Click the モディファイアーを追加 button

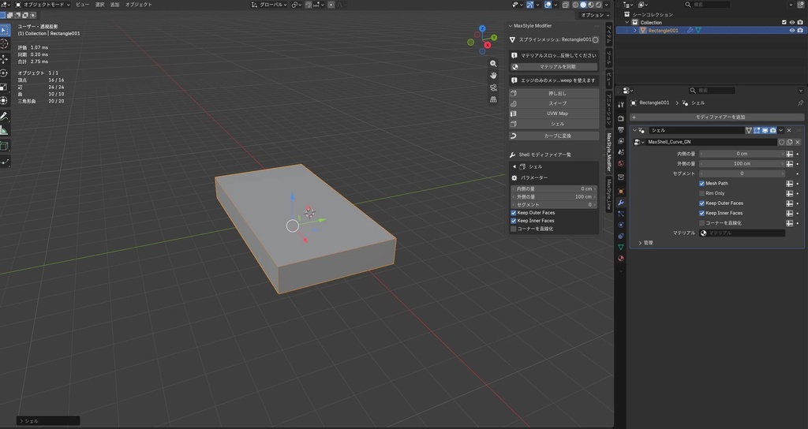pyautogui.click(x=716, y=117)
